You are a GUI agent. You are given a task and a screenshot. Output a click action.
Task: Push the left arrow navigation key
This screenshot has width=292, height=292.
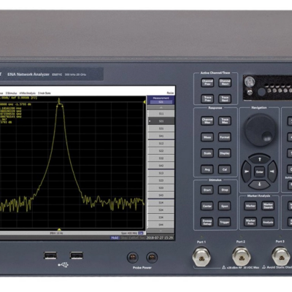(x=247, y=172)
